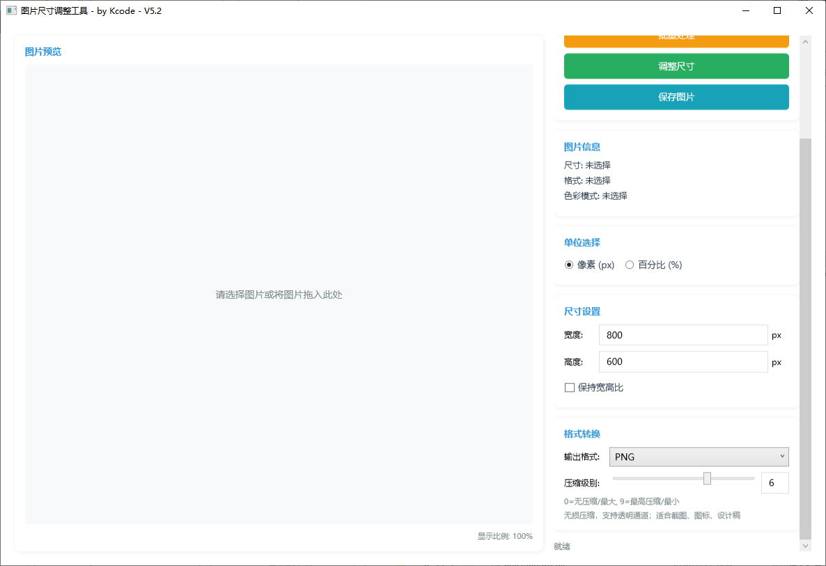Screen dimensions: 826x566
Task: Click the preview area to select an image
Action: click(279, 294)
